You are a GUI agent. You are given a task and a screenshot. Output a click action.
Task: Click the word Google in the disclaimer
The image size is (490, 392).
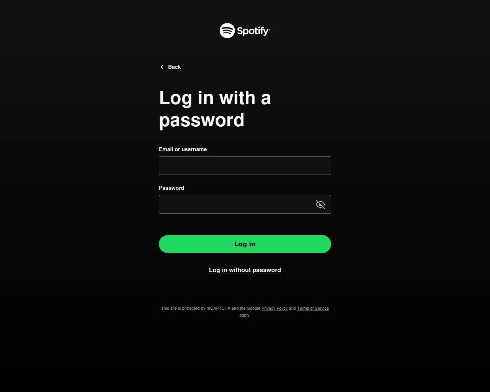(x=253, y=308)
